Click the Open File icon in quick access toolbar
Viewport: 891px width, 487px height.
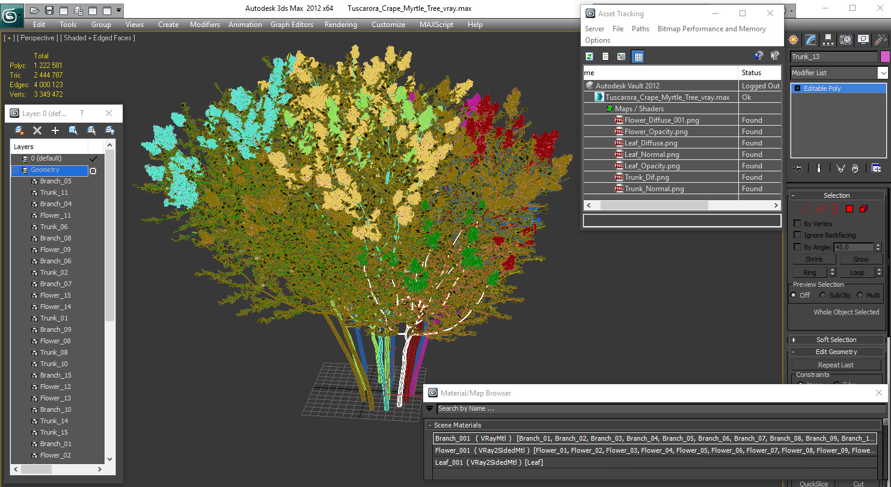(35, 10)
